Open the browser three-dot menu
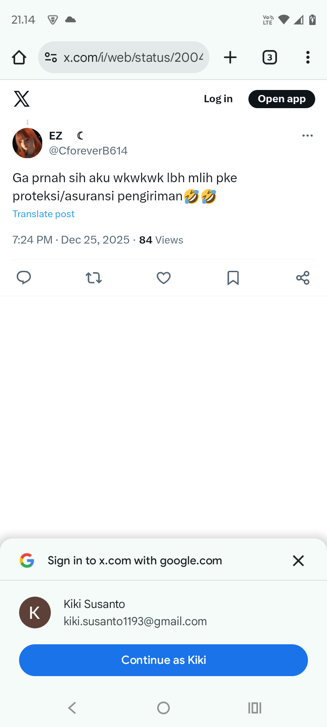Viewport: 327px width, 727px height. [308, 58]
